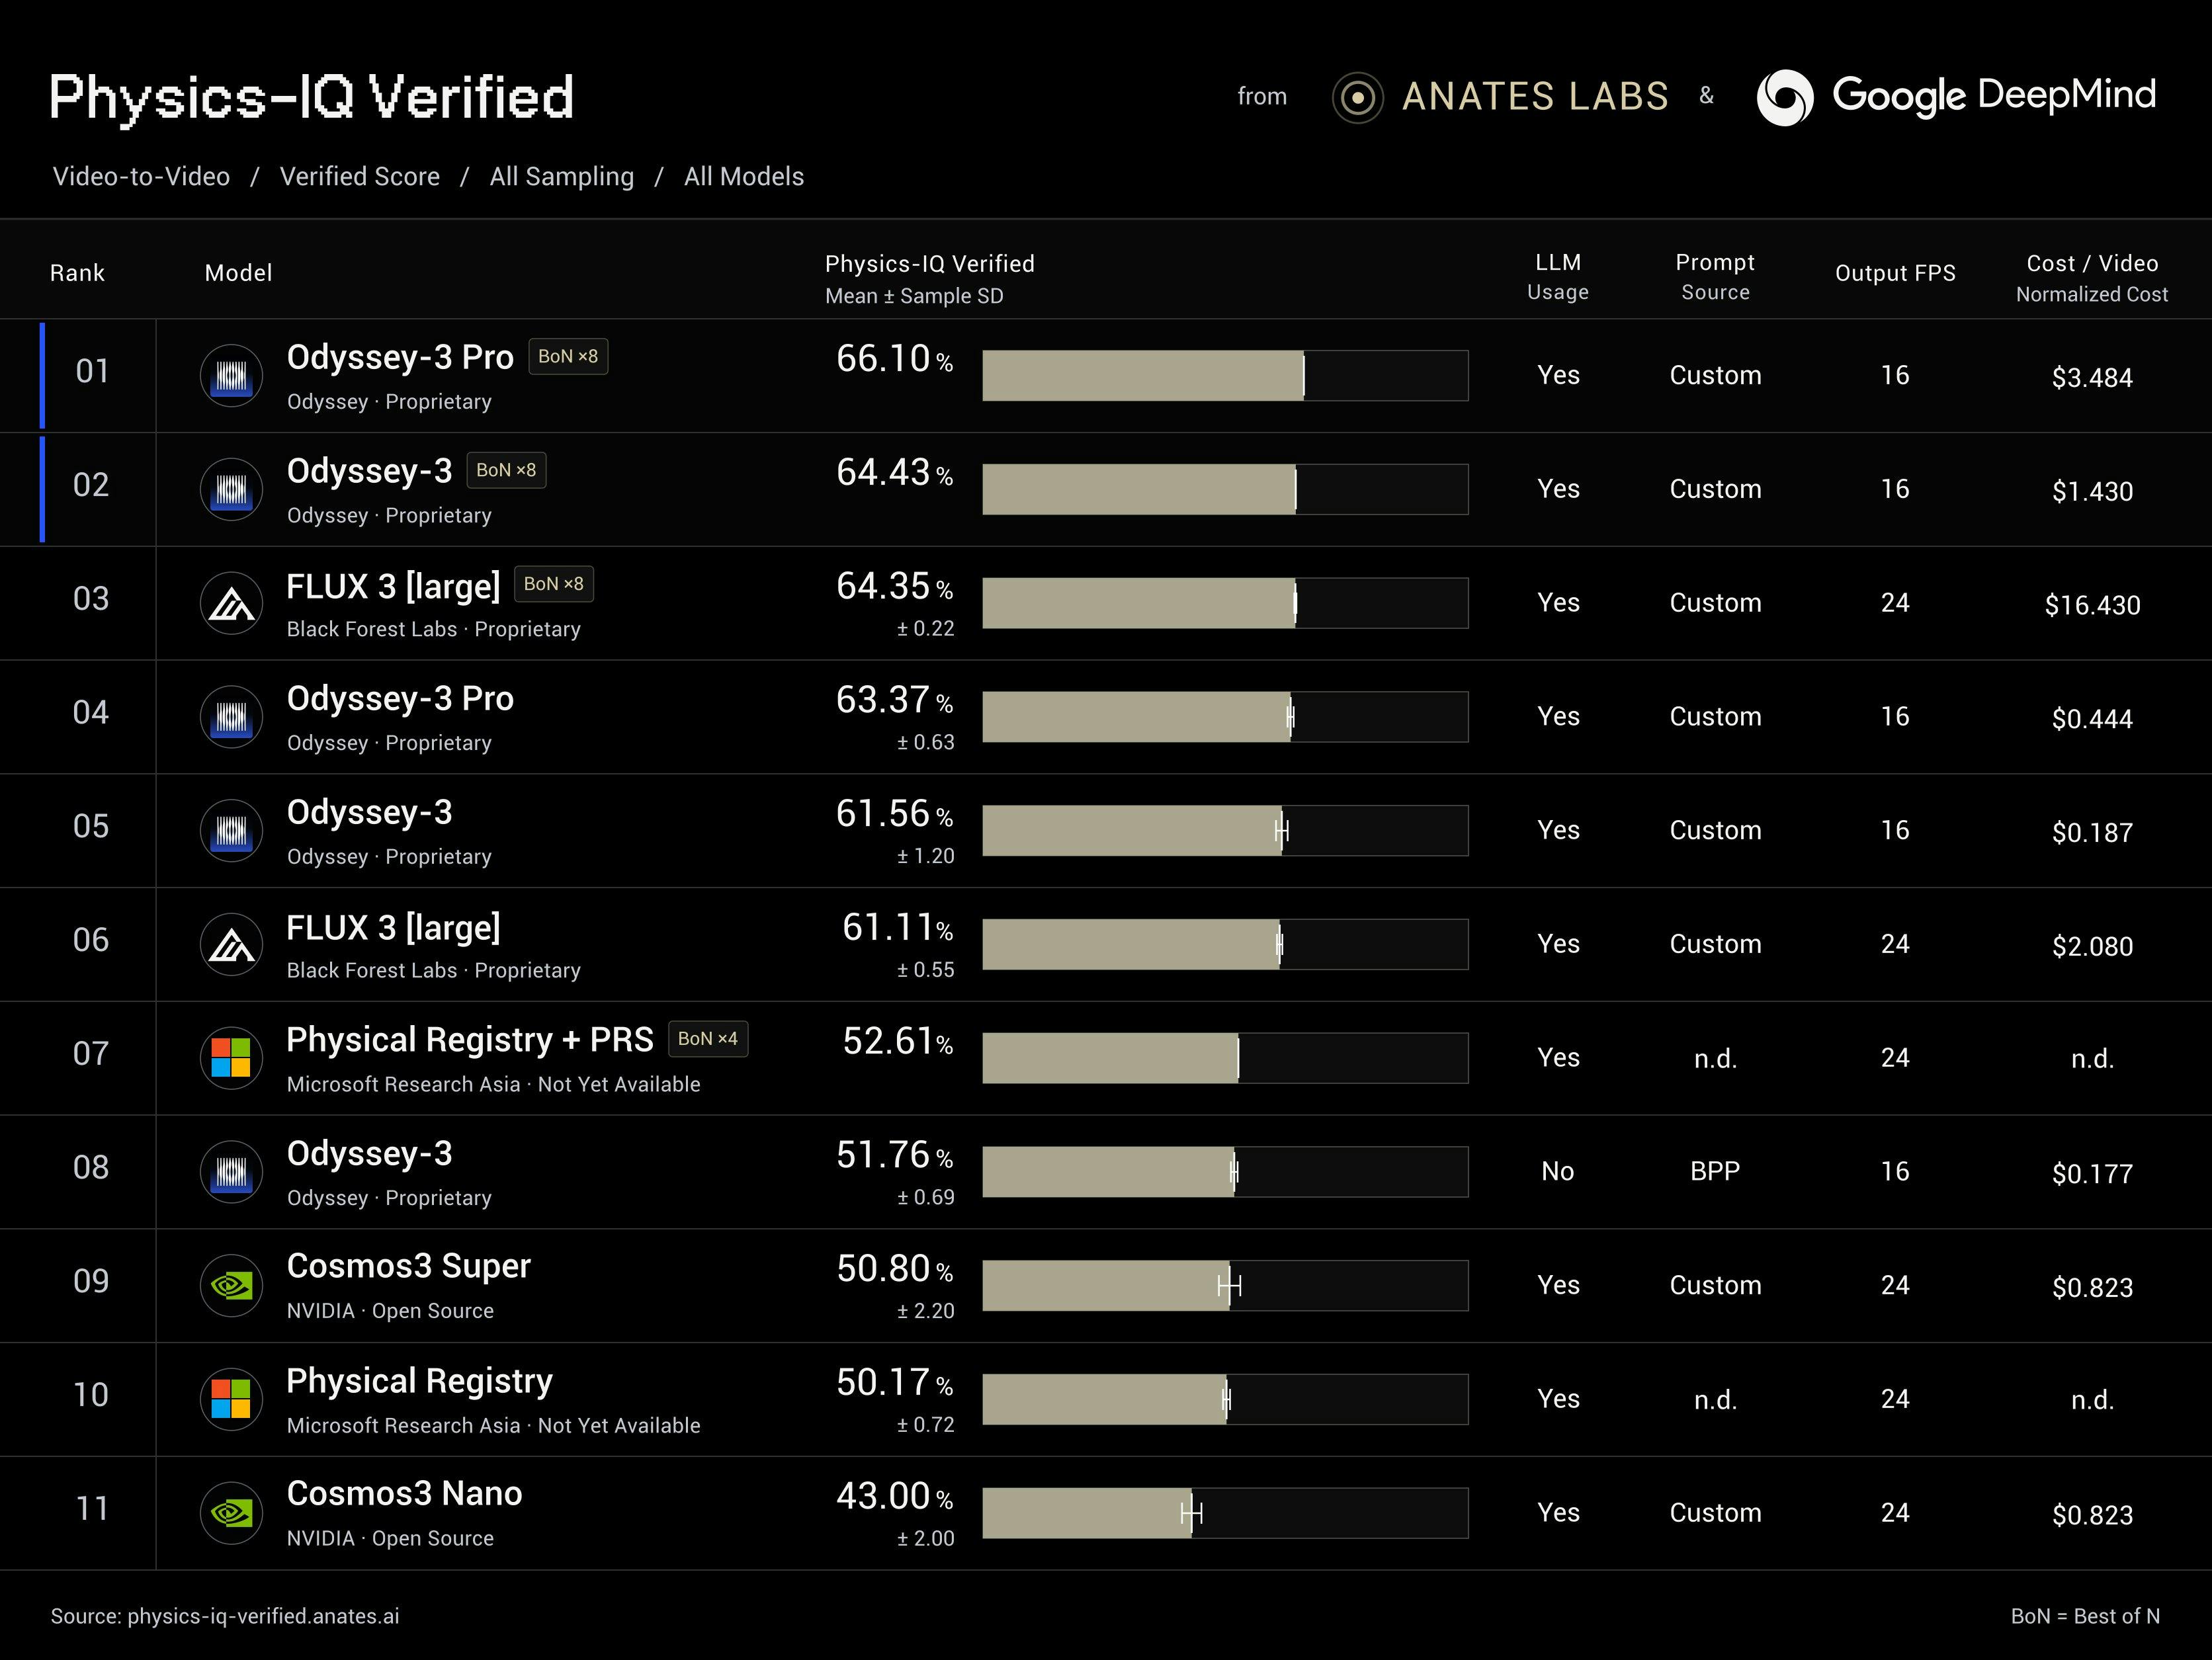The height and width of the screenshot is (1660, 2212).
Task: Open the Verified Score filter
Action: click(360, 177)
